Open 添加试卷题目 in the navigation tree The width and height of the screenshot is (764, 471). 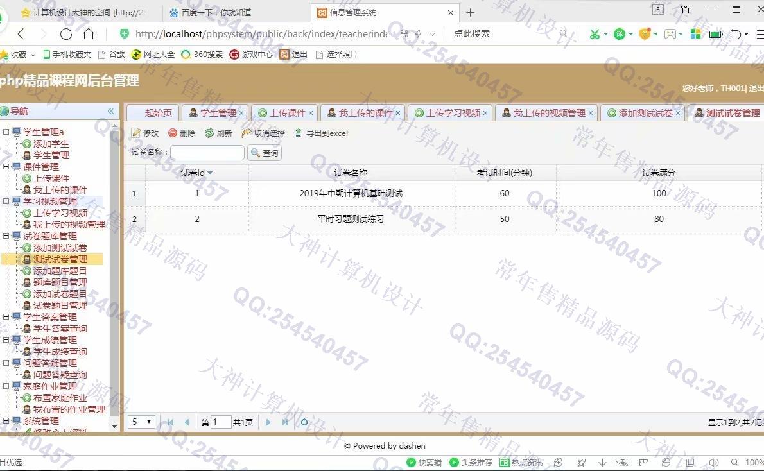[x=60, y=294]
